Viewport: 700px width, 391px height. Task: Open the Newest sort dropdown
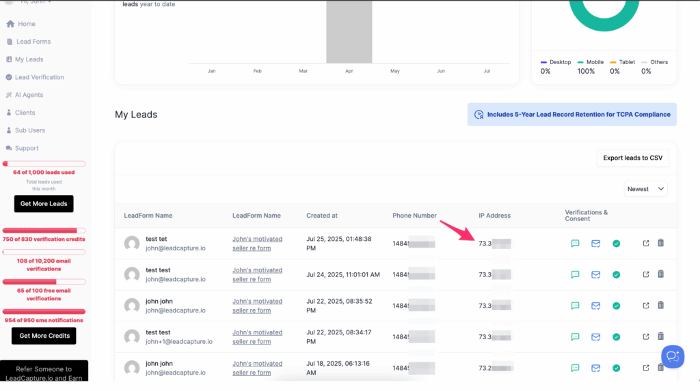point(645,189)
